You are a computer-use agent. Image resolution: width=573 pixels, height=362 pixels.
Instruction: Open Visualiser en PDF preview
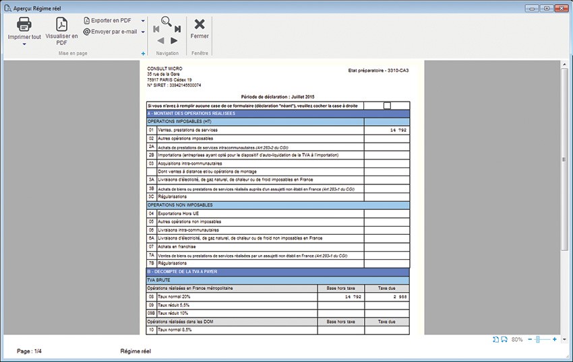point(61,25)
